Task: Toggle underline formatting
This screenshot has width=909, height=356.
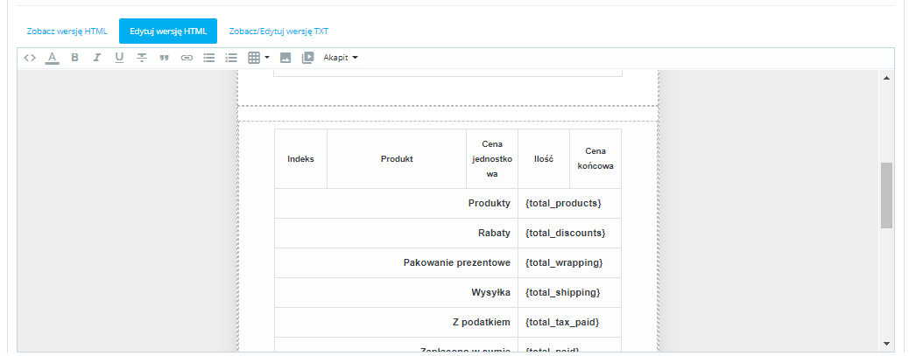Action: [119, 58]
